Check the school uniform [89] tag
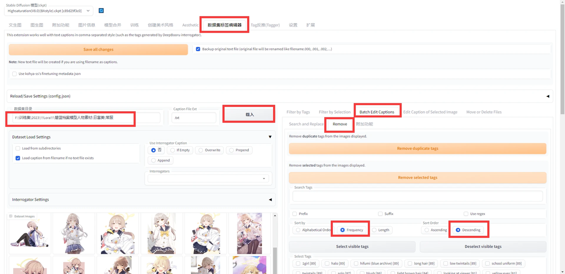This screenshot has height=274, width=565. click(x=503, y=264)
